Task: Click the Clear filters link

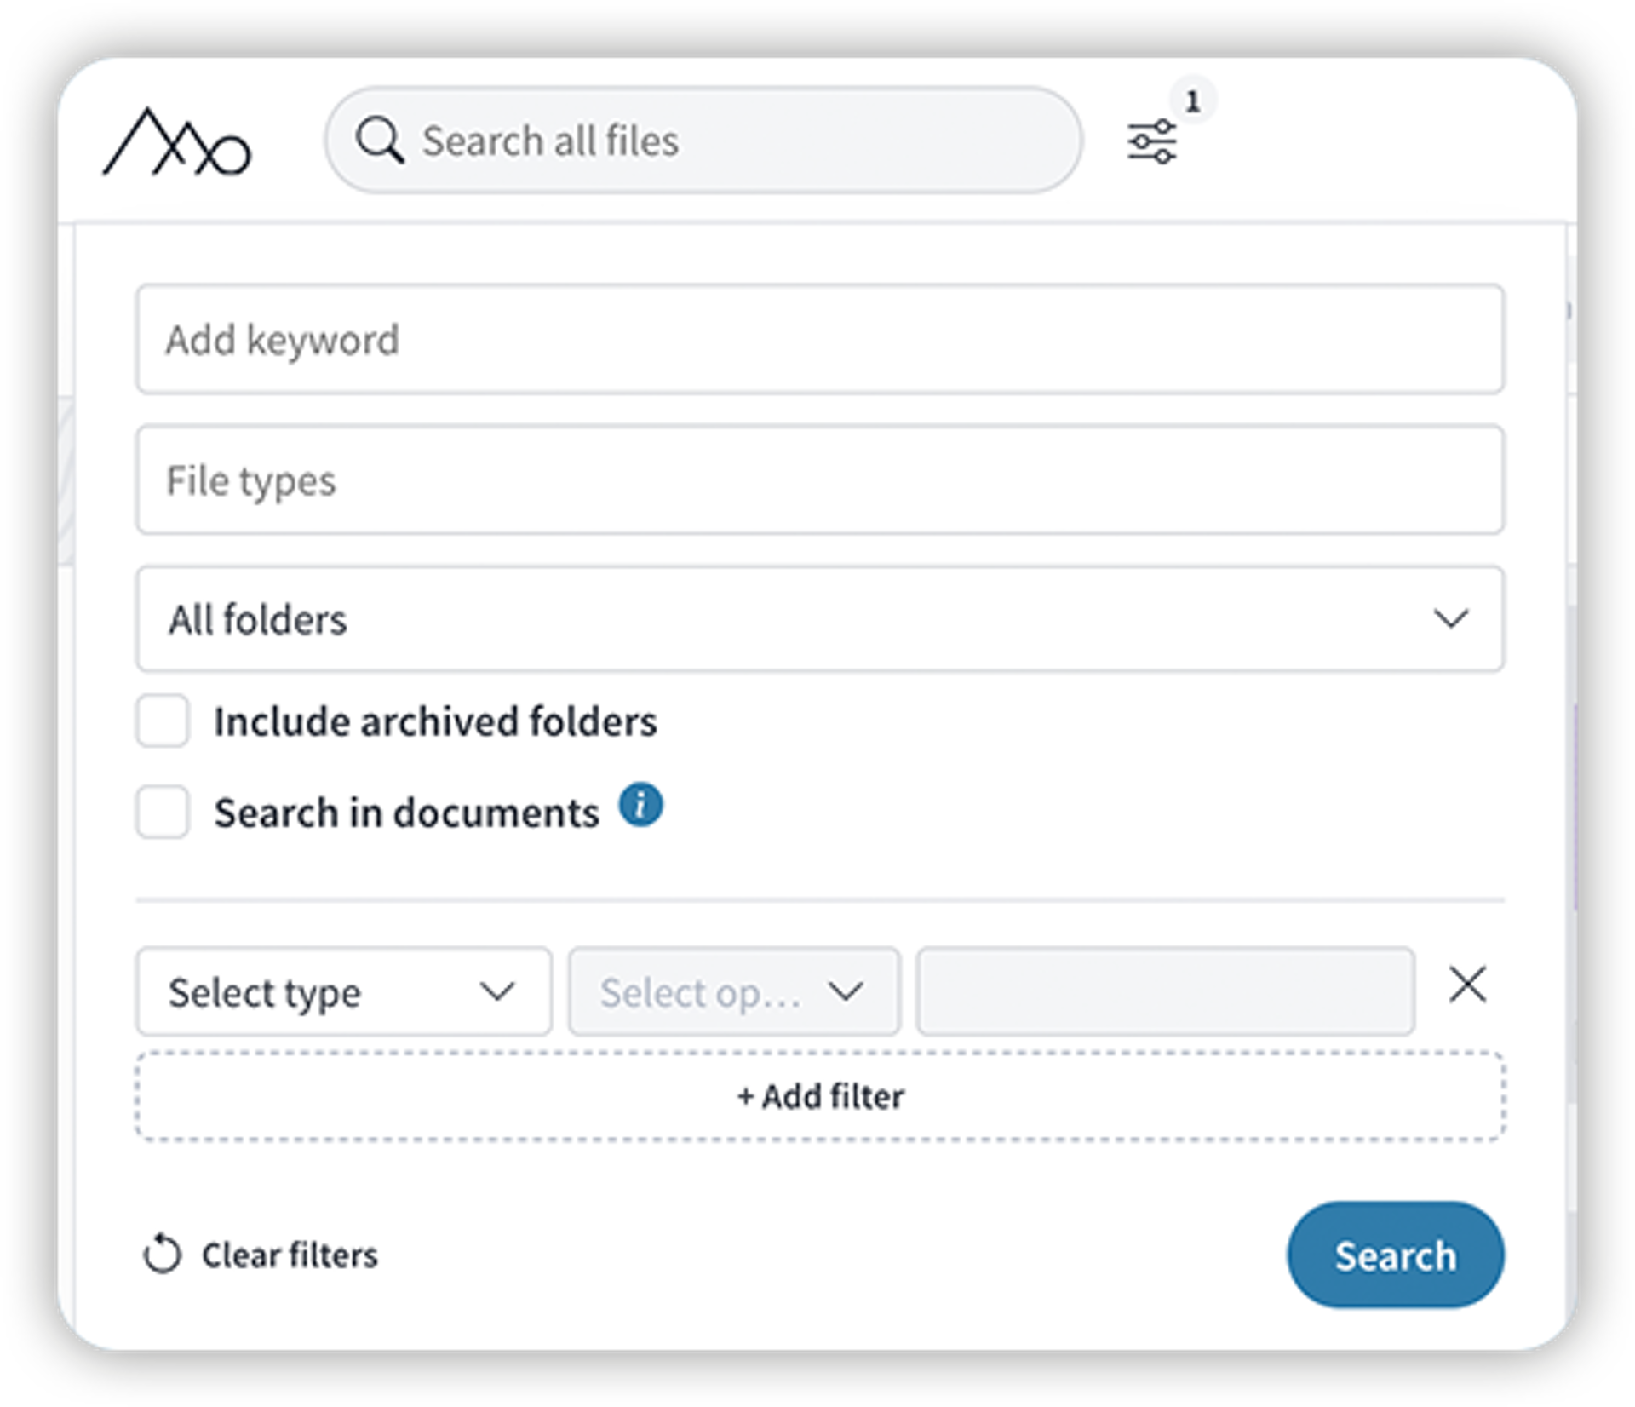Action: (290, 1254)
